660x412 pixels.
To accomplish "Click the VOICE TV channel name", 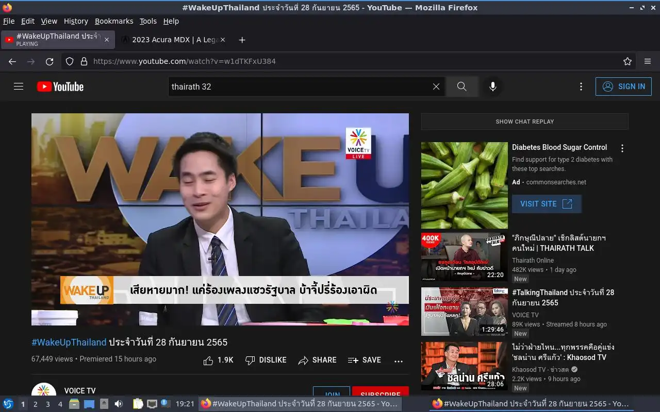I will pyautogui.click(x=80, y=391).
